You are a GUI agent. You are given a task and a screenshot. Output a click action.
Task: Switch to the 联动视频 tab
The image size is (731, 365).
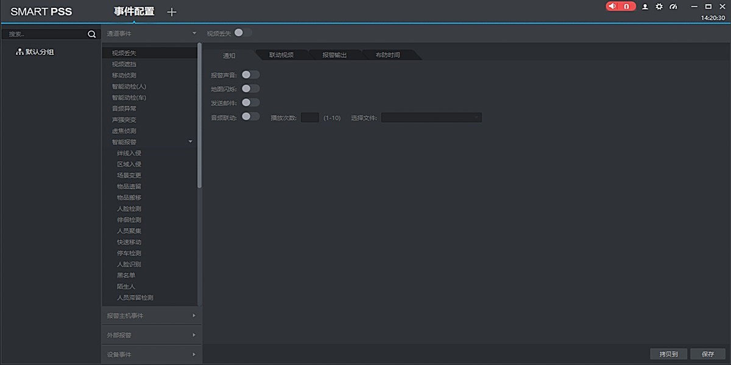(281, 55)
